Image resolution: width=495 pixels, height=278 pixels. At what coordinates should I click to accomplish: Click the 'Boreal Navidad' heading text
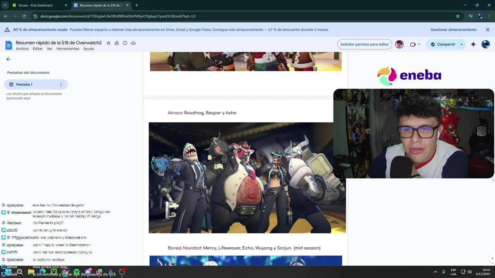185,248
